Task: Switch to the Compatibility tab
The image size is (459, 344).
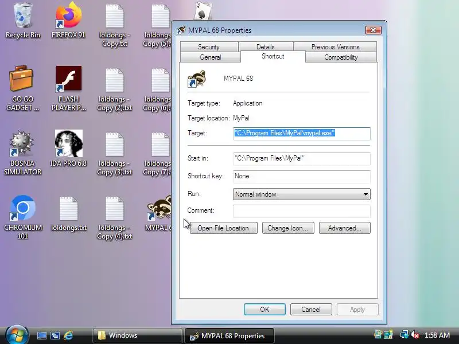Action: 341,57
